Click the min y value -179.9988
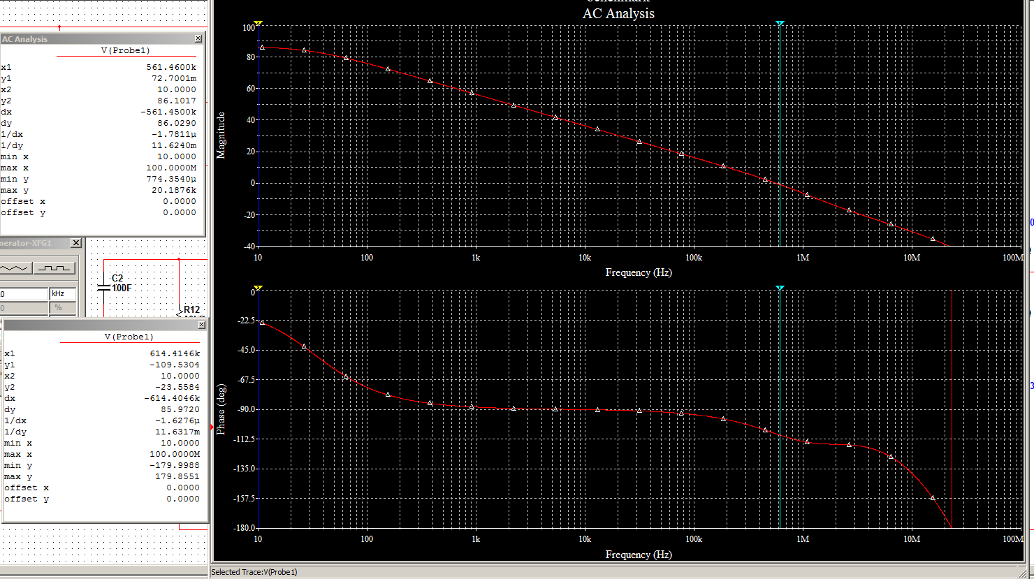Viewport: 1034px width, 579px height. pos(175,465)
